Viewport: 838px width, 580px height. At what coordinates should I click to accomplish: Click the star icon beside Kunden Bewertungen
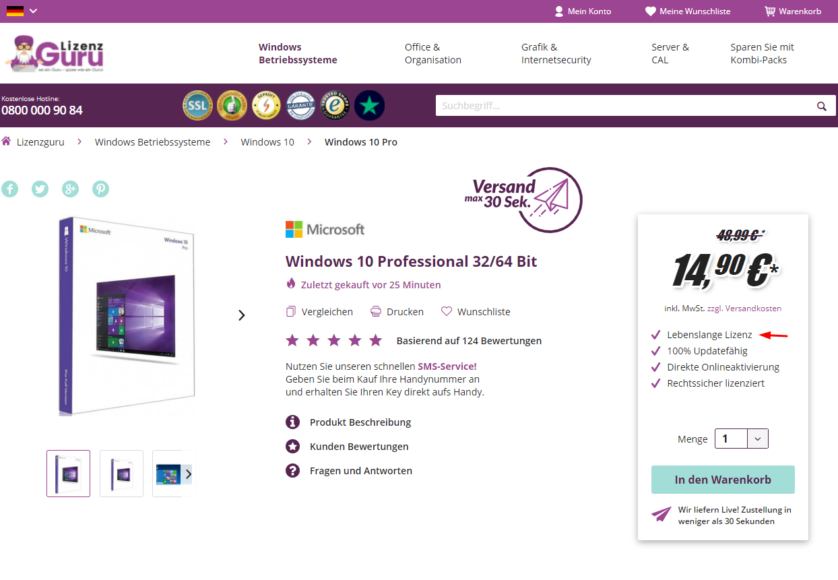[x=292, y=447]
